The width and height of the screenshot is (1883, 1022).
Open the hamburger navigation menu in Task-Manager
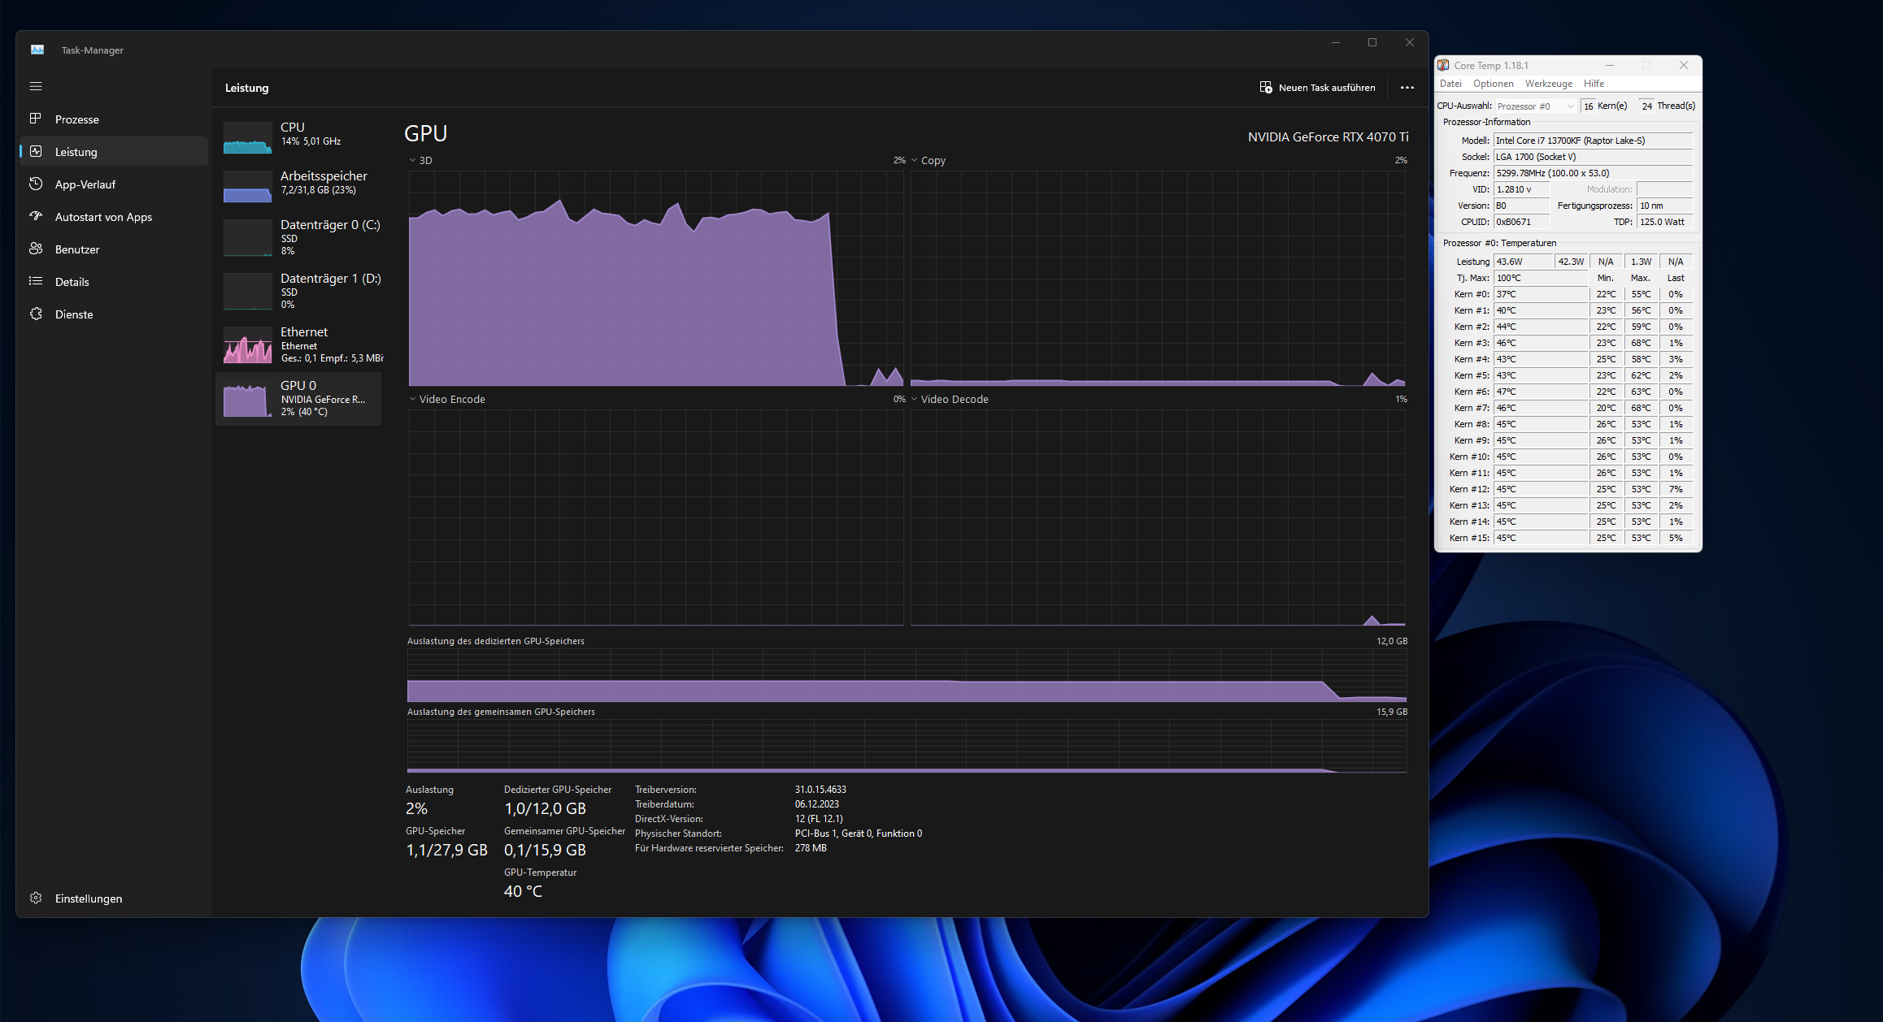coord(36,86)
